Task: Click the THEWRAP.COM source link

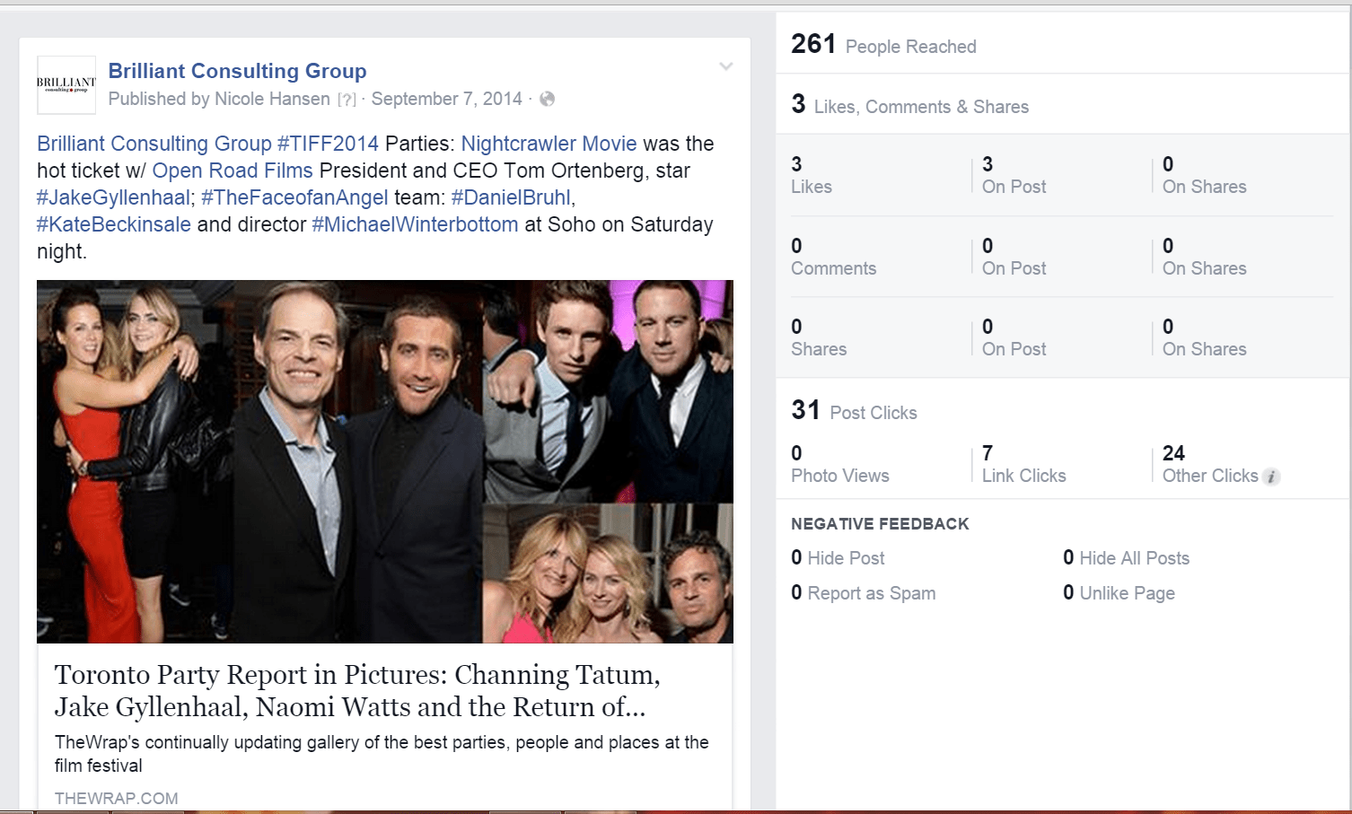Action: coord(117,798)
